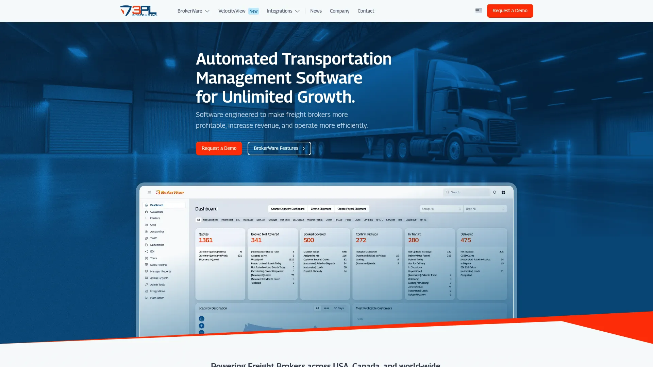
Task: Select the All mode filter tab
Action: 198,220
